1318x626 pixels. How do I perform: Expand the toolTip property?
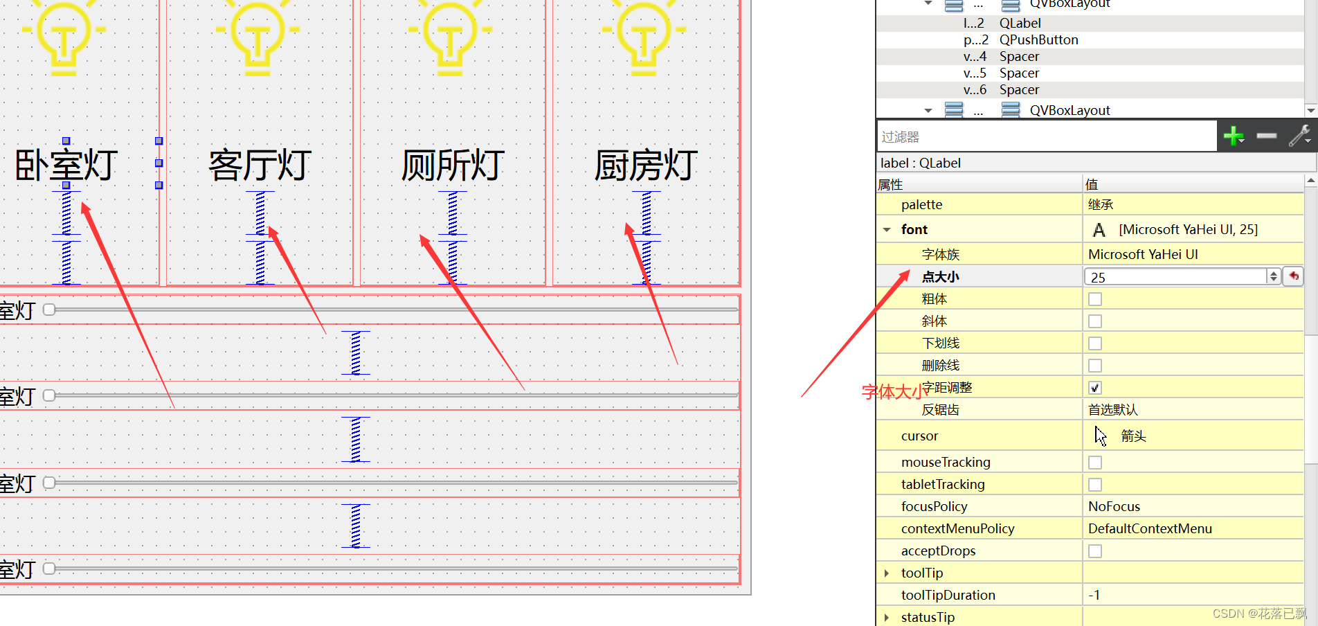pos(887,573)
